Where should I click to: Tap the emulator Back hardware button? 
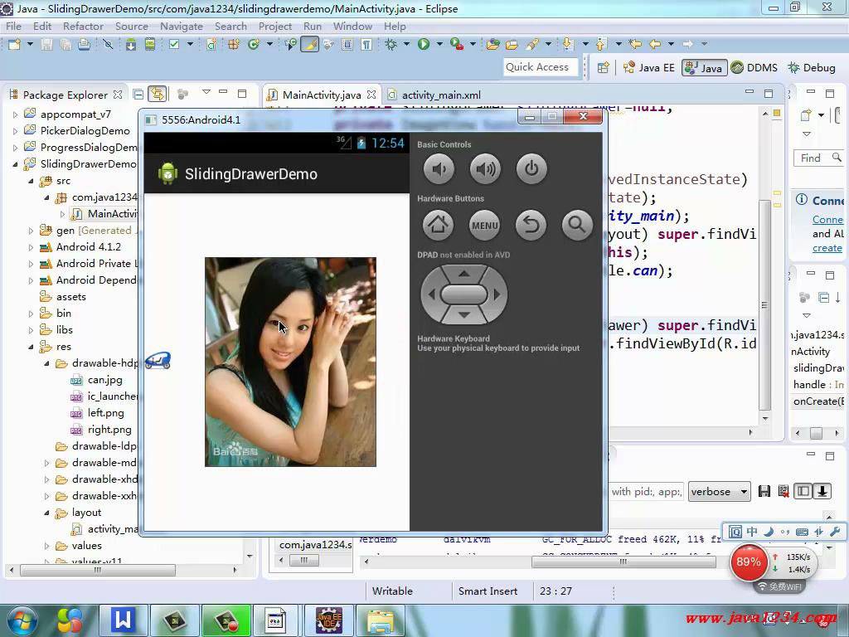pyautogui.click(x=531, y=225)
